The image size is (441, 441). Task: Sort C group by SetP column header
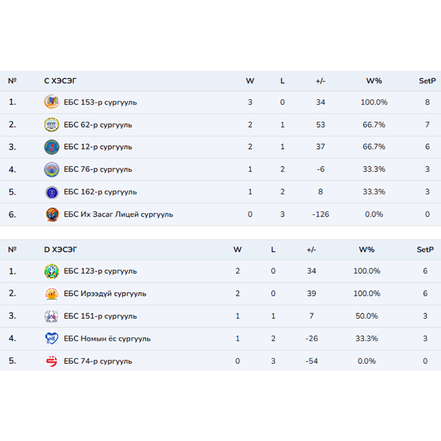427,81
